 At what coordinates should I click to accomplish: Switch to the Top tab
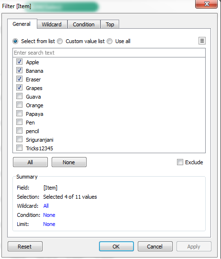click(x=110, y=24)
